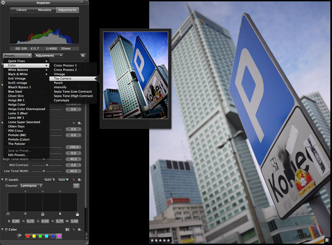Enable the Levels adjustment checkbox
The height and width of the screenshot is (245, 332).
(6, 180)
